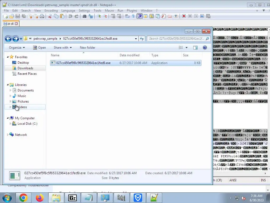
Task: Toggle Monitoring eye icon in Notepad++
Action: pos(176,16)
